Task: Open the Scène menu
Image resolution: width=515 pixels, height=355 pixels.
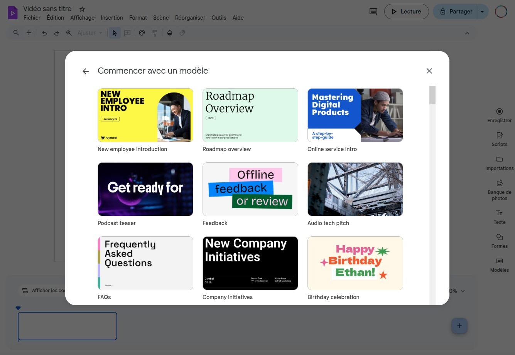Action: coord(161,18)
